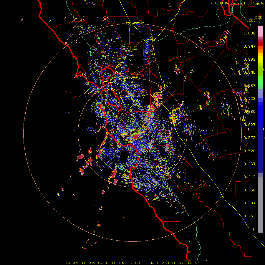Screen dimensions: 265x265
Task: Click the 'DCC' label above the legend
Action: pyautogui.click(x=259, y=18)
